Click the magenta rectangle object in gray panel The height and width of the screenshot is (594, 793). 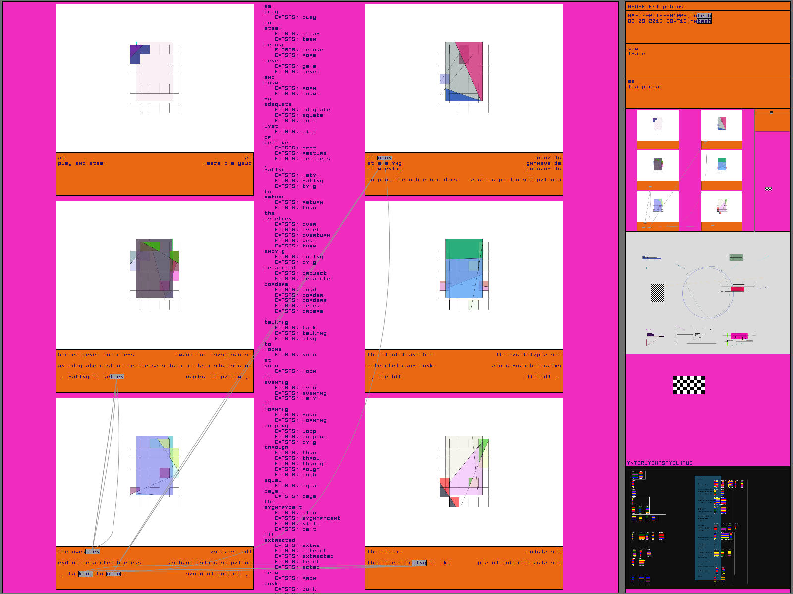tap(739, 336)
